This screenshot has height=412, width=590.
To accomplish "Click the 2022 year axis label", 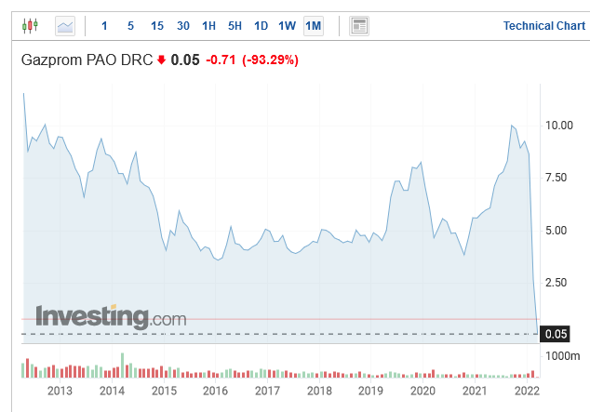I will (527, 391).
